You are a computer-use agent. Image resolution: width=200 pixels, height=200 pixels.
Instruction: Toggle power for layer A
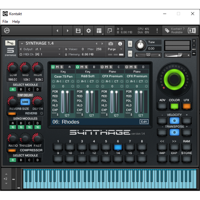pos(53,67)
